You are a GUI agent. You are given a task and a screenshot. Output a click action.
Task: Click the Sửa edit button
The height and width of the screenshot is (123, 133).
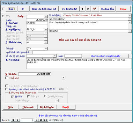(11, 107)
